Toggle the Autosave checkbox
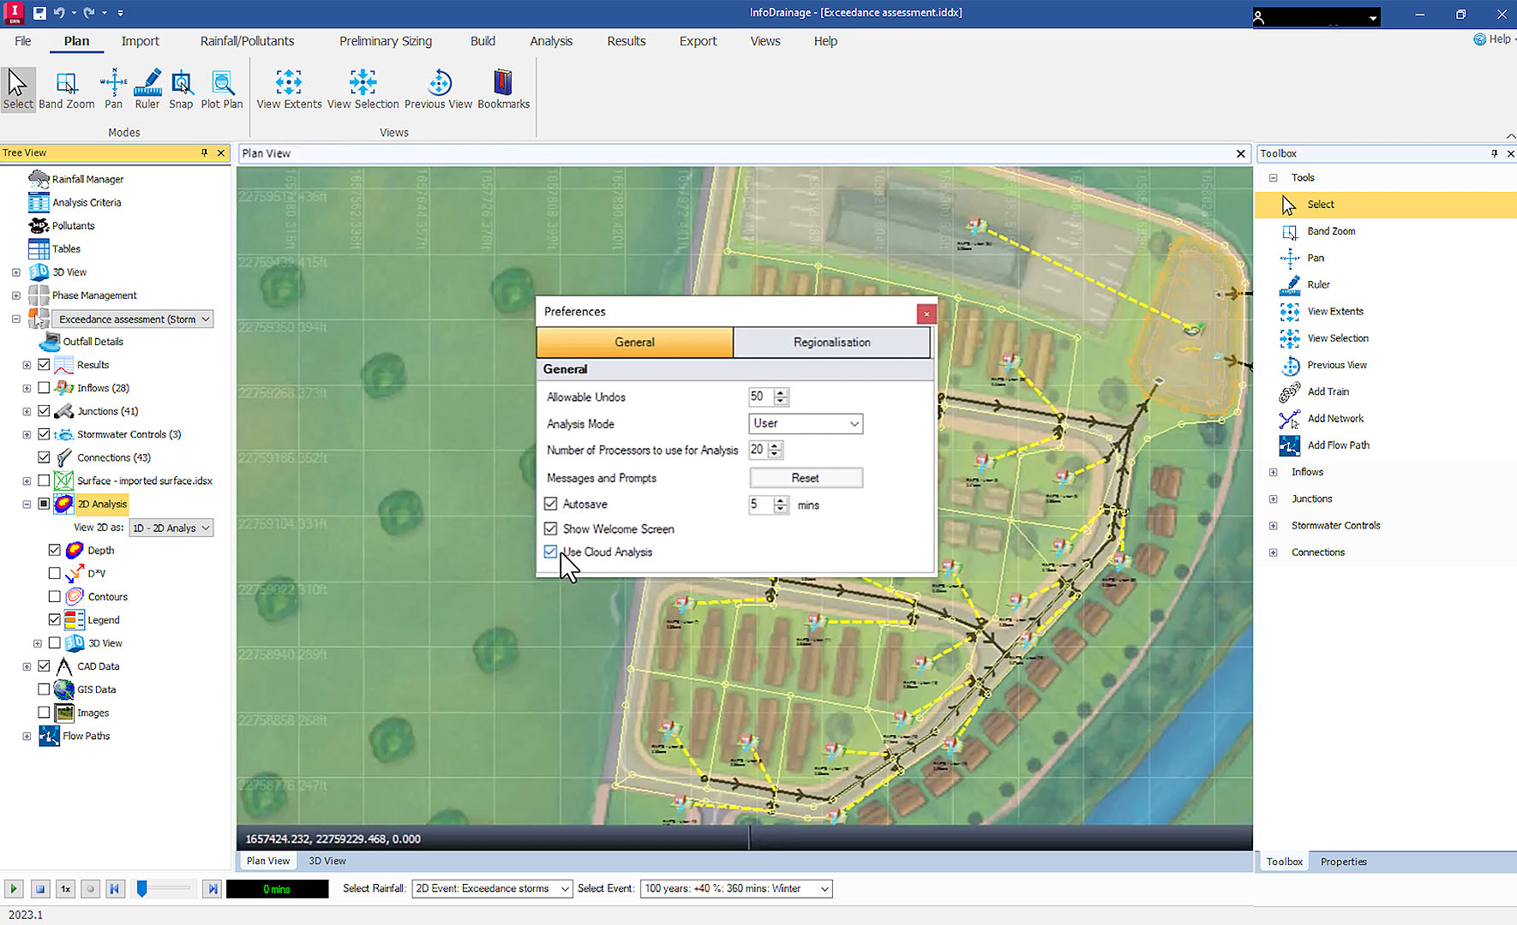 [551, 504]
